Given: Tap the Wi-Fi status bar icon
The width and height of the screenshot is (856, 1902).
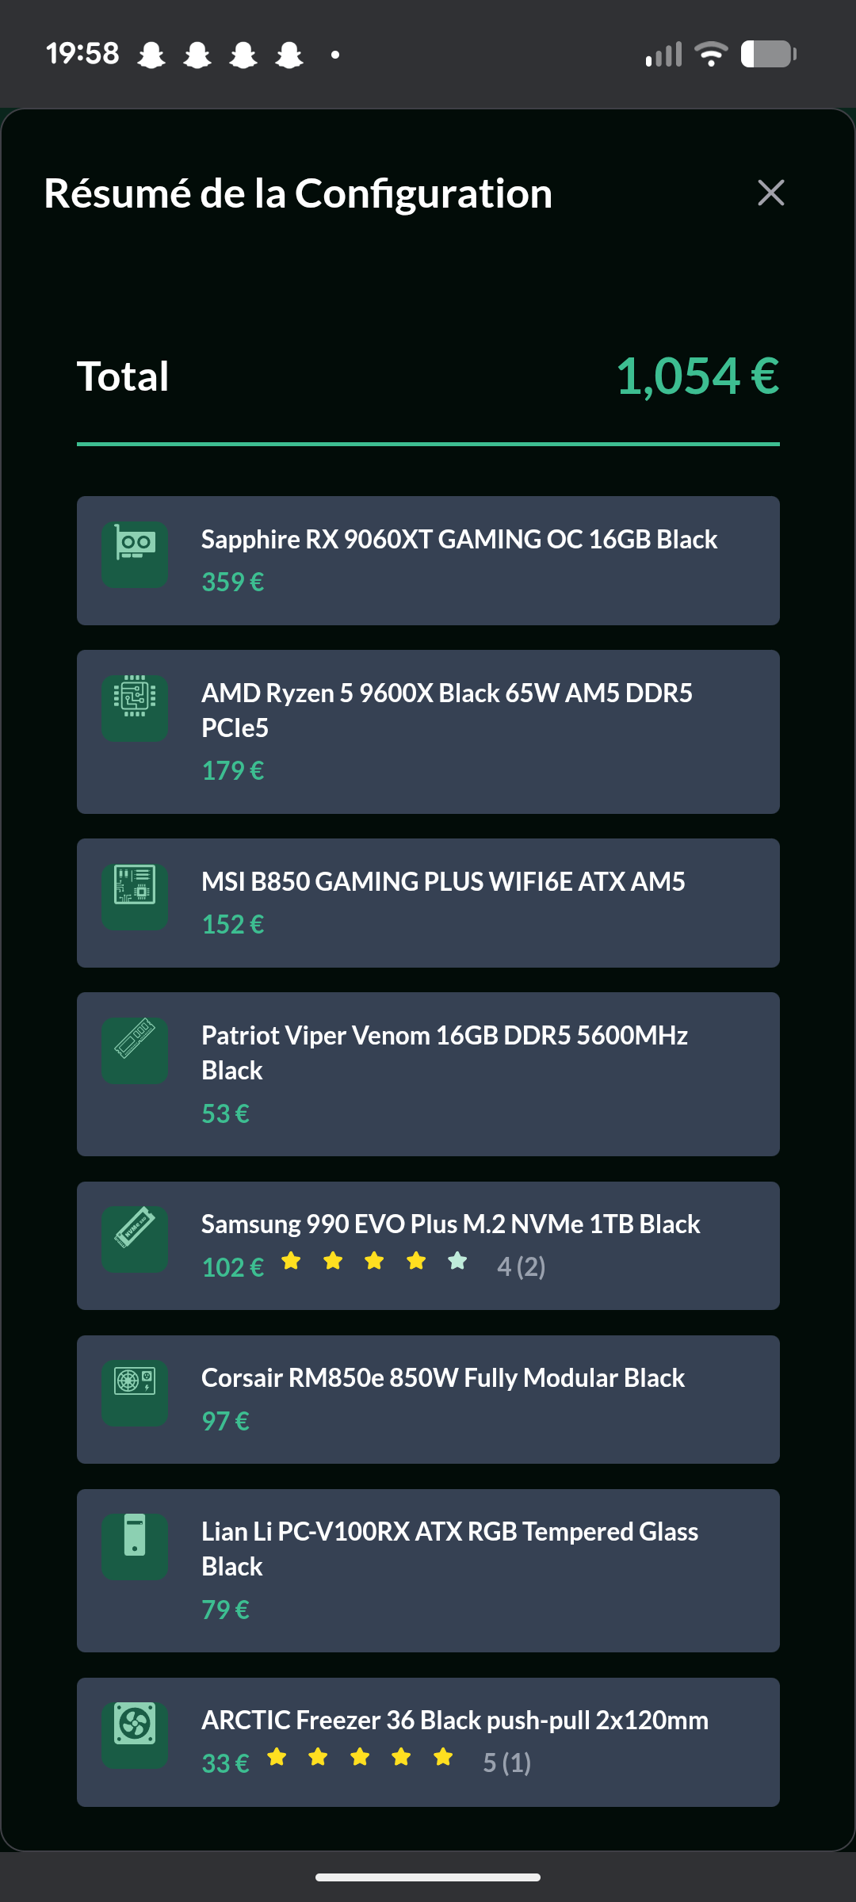Looking at the screenshot, I should coord(711,54).
